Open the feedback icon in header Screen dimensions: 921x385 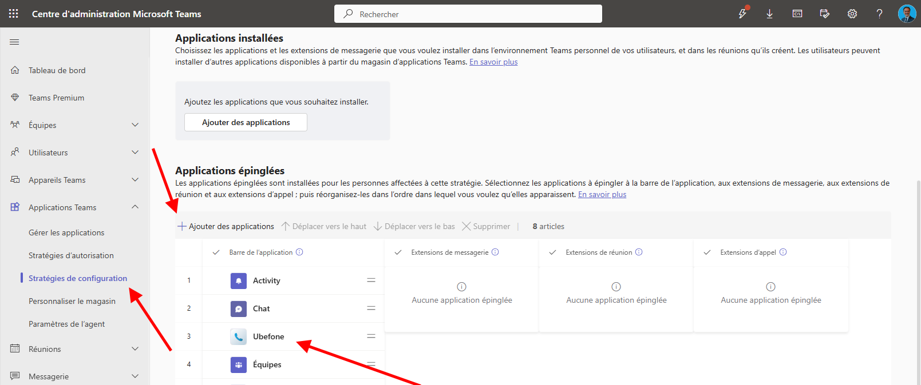tap(825, 14)
